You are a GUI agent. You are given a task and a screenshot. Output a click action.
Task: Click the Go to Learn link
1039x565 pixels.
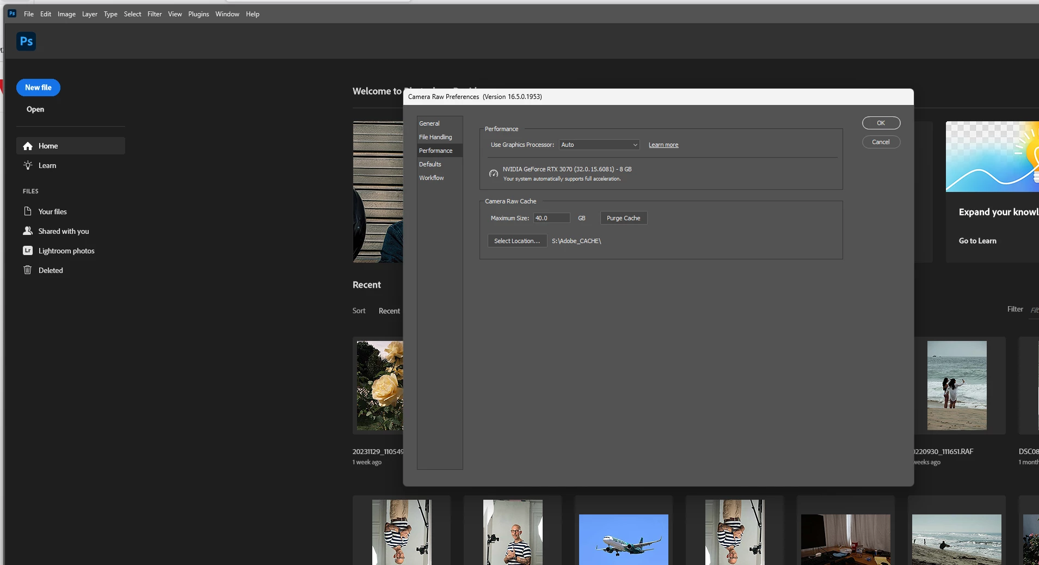click(x=977, y=241)
